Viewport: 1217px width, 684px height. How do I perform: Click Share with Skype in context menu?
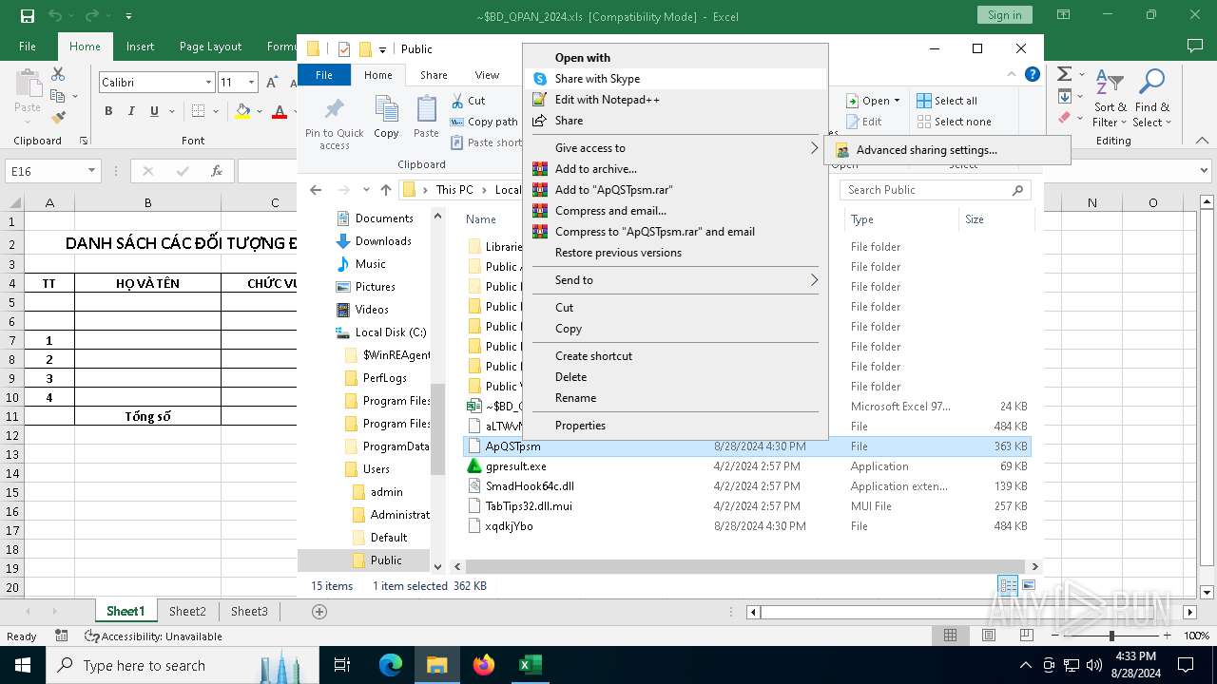click(x=597, y=79)
